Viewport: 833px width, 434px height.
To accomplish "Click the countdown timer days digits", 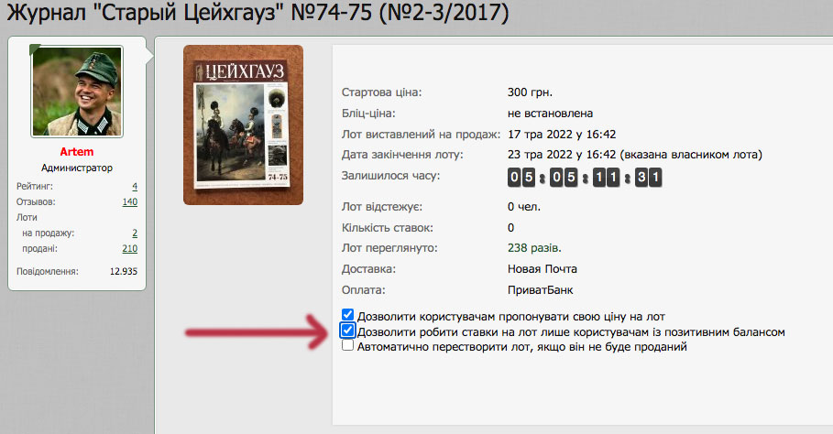I will pos(521,178).
